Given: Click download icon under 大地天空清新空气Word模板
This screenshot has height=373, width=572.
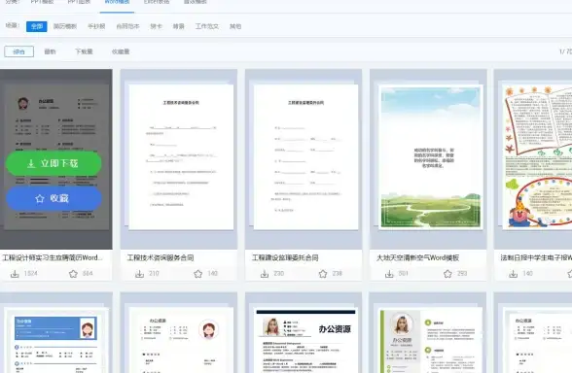Looking at the screenshot, I should (x=389, y=274).
